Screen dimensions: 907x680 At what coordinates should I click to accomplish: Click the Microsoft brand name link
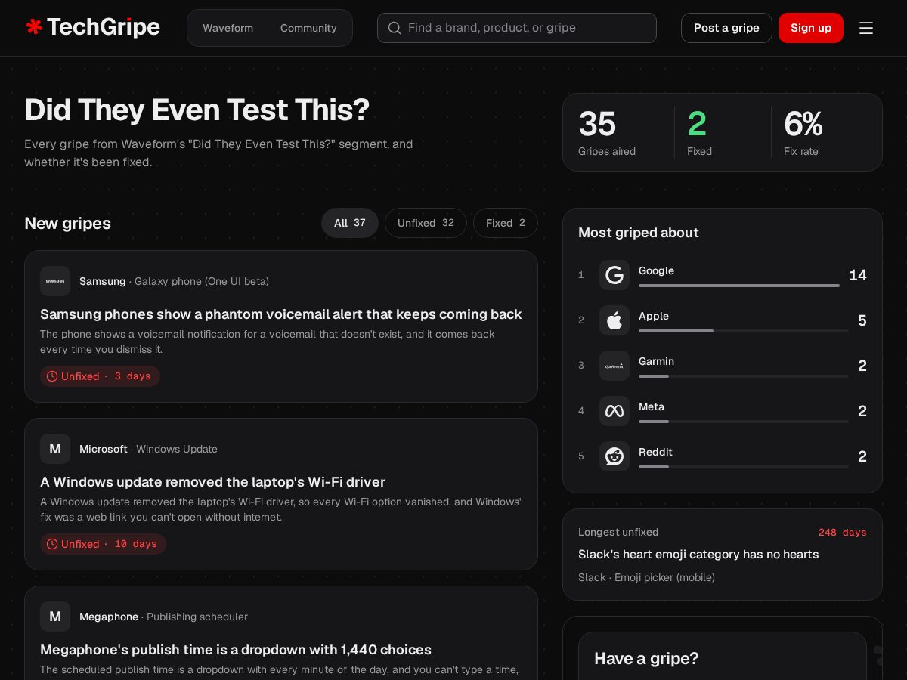coord(103,449)
